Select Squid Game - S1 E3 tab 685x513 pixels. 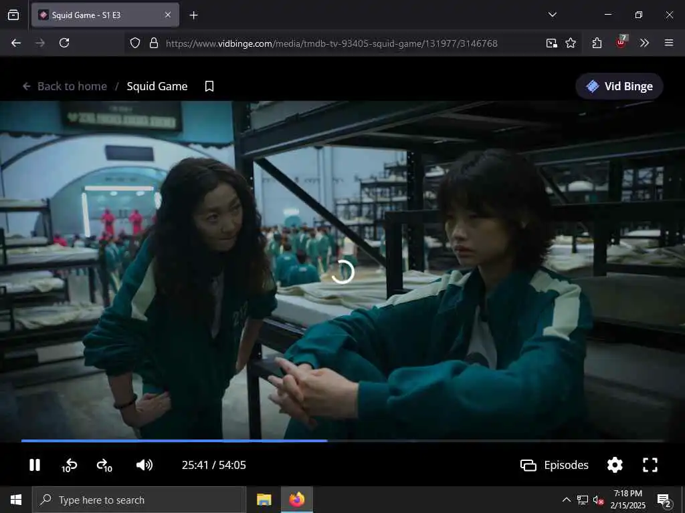pos(105,15)
